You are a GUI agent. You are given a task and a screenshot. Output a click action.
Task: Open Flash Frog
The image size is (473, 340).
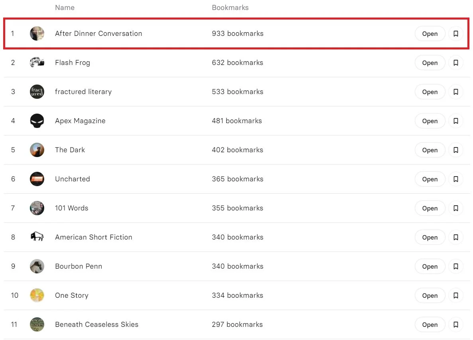tap(430, 63)
